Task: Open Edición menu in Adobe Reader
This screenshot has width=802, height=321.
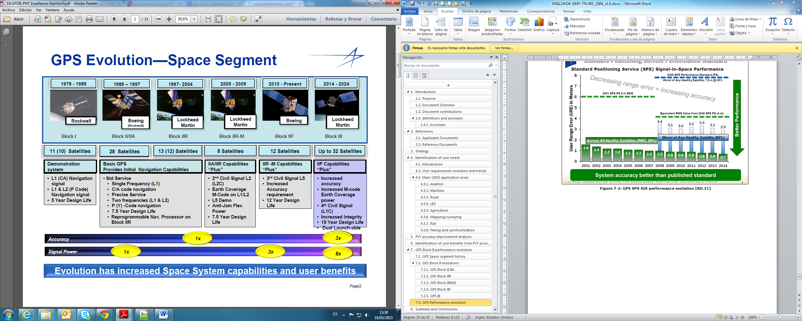Action: click(x=25, y=10)
